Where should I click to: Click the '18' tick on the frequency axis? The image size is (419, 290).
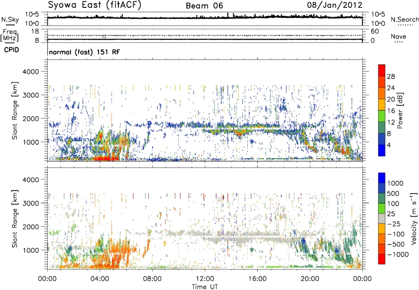pyautogui.click(x=35, y=31)
